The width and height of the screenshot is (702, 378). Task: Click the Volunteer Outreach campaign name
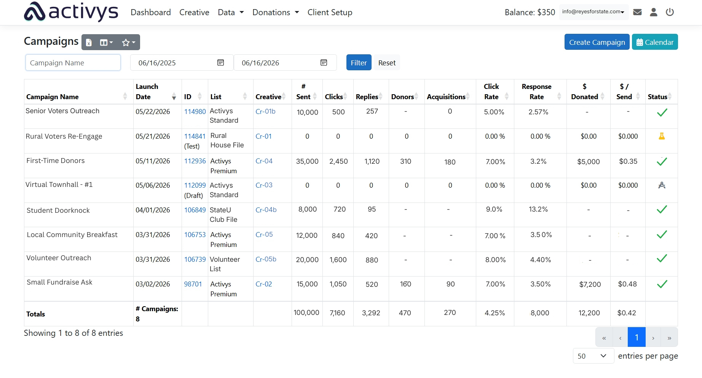click(x=59, y=258)
